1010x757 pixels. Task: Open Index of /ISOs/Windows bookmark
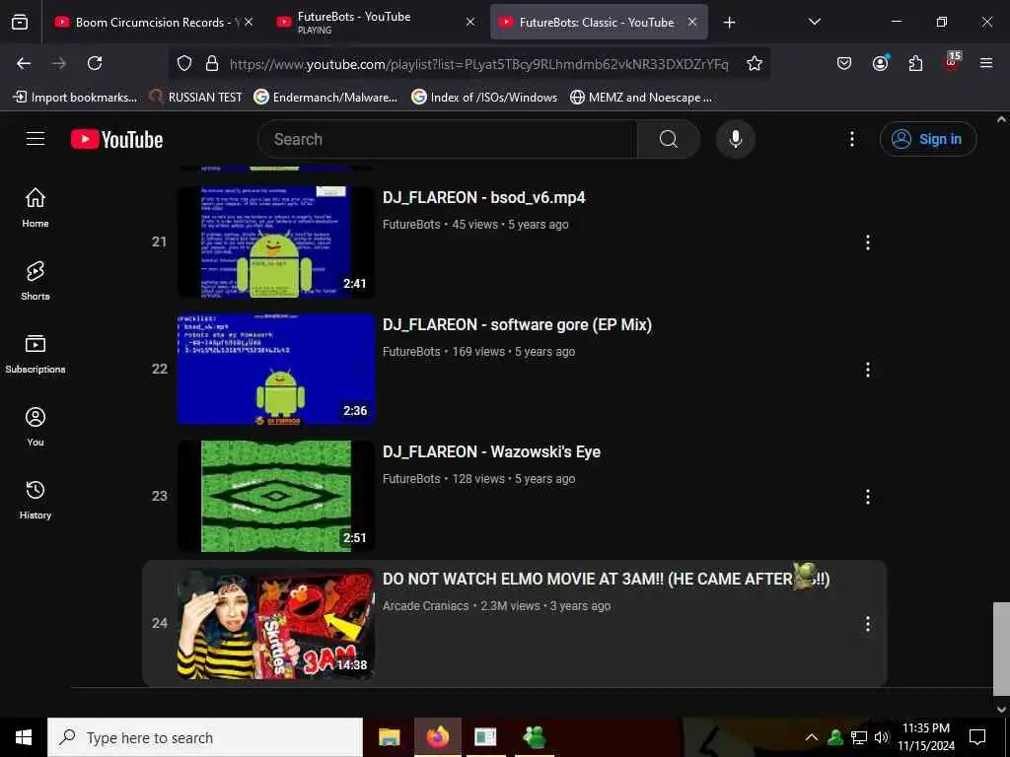[x=484, y=98]
